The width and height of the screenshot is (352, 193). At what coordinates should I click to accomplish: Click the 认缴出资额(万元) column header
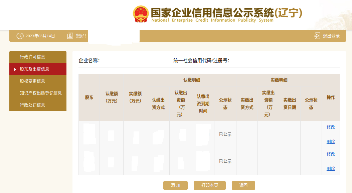180,104
